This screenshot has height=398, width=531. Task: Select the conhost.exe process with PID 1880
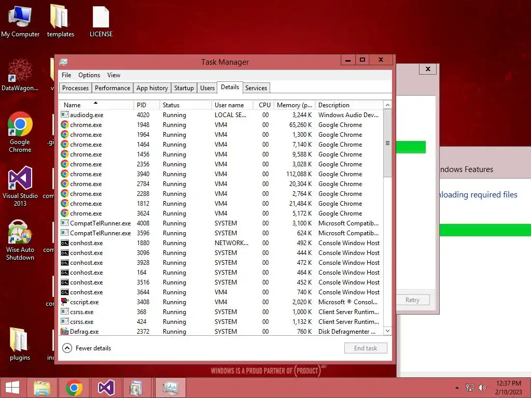click(x=221, y=243)
